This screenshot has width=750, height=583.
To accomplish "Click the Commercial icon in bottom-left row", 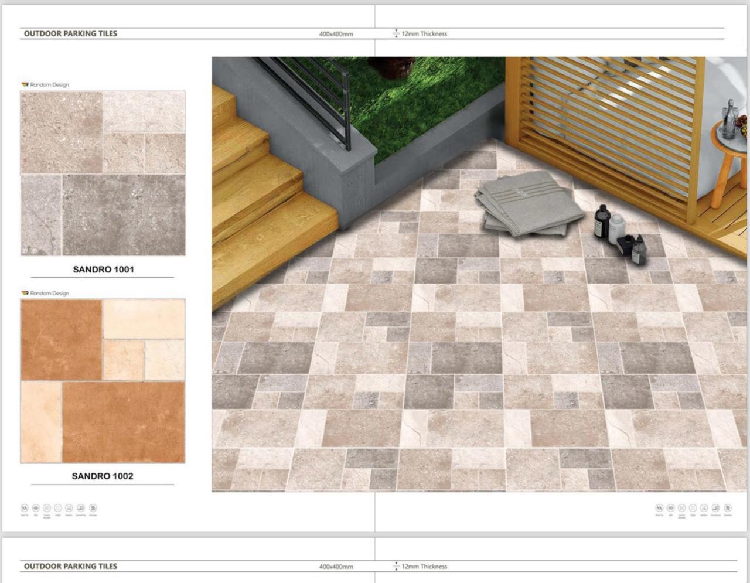I will 81,508.
